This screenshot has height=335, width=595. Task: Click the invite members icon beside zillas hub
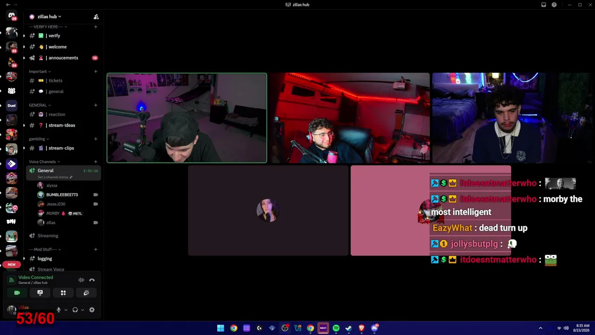coord(96,17)
